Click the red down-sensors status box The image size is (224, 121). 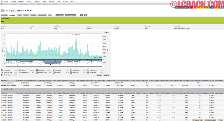tap(191, 7)
